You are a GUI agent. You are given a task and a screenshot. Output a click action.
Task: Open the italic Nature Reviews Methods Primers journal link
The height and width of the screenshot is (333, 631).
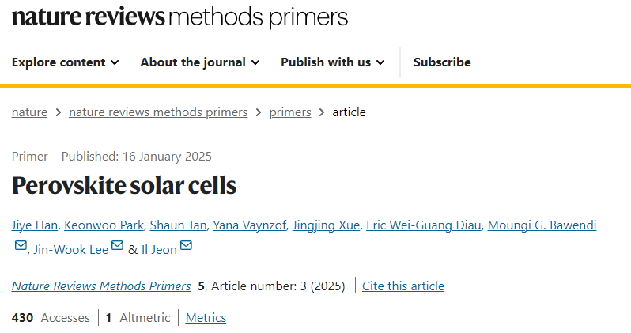coord(101,286)
